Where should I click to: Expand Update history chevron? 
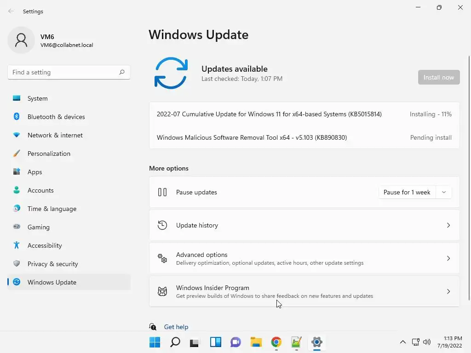(x=448, y=225)
